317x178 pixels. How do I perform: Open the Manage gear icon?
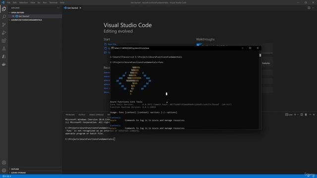[x=4, y=171]
